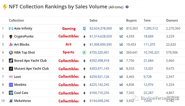Image resolution: width=185 pixels, height=106 pixels.
Task: Click the Flow blockchain icon for NBA Top Shot
Action: tap(84, 53)
